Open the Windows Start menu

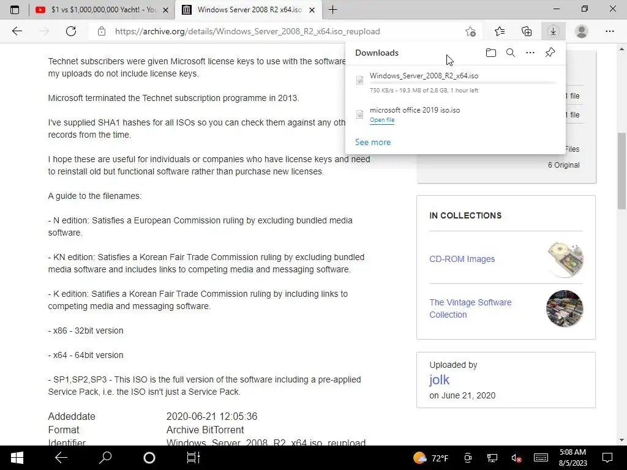pyautogui.click(x=17, y=458)
